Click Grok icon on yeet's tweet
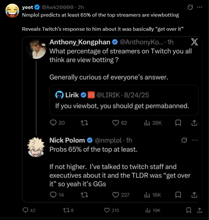 pyautogui.click(x=190, y=7)
